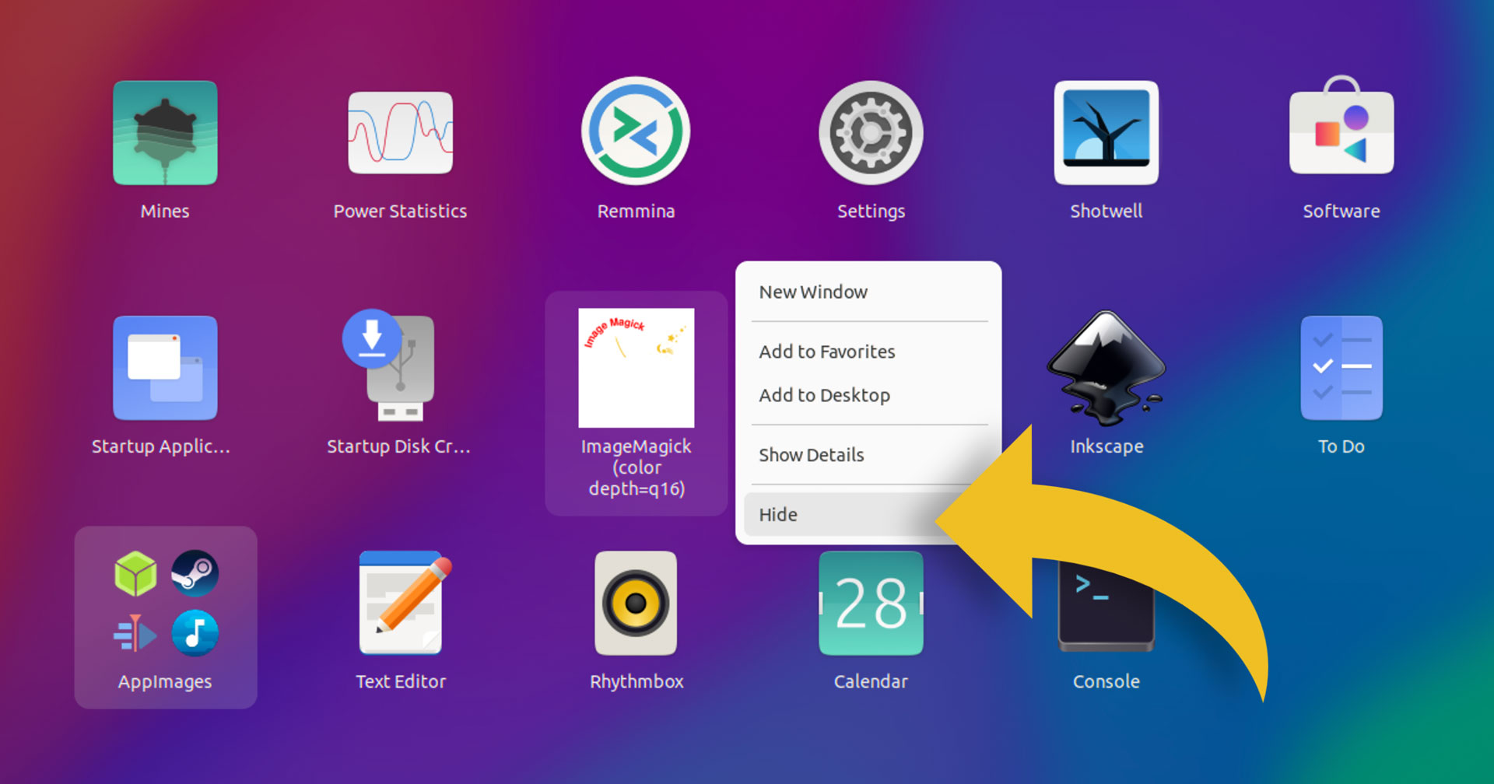Click the "To Do" label text
The image size is (1494, 784).
point(1341,446)
